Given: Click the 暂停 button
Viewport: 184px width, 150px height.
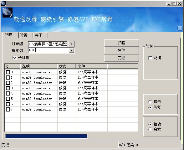Looking at the screenshot, I should [x=121, y=50].
